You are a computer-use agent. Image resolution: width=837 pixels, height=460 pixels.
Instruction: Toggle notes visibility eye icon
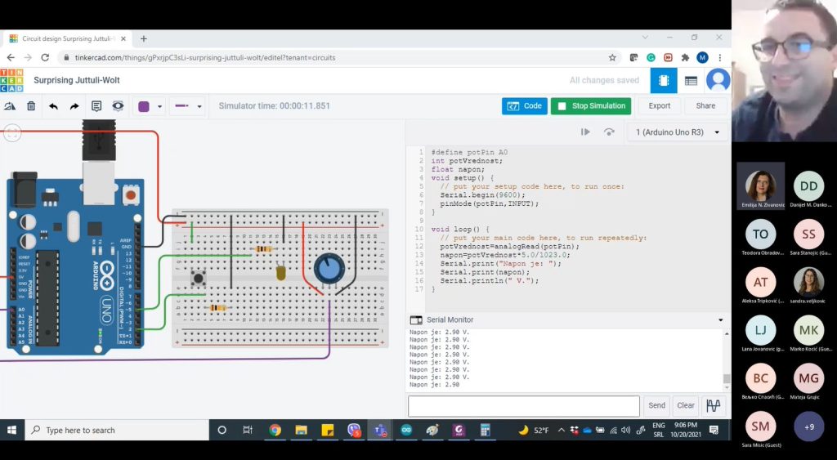[x=119, y=106]
